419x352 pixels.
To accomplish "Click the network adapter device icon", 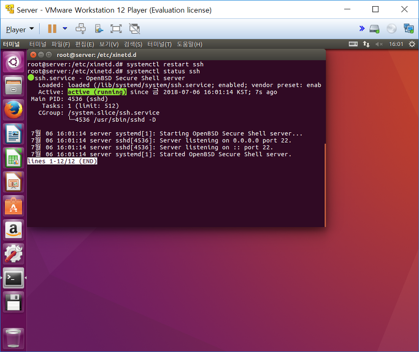I will pyautogui.click(x=409, y=29).
